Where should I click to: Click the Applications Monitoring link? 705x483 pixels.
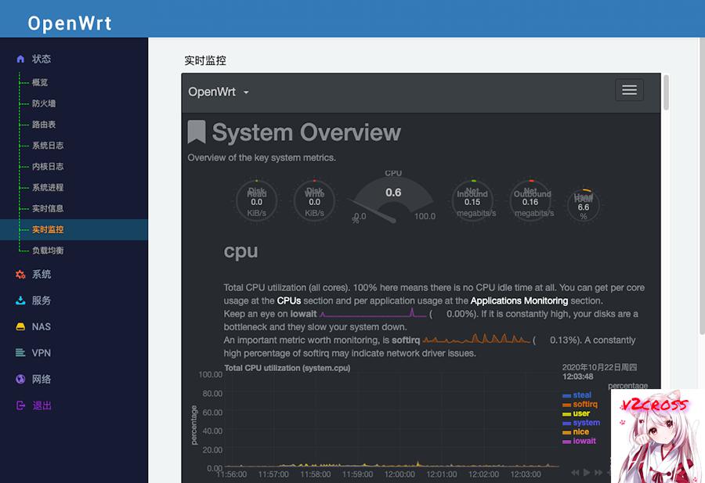[519, 300]
